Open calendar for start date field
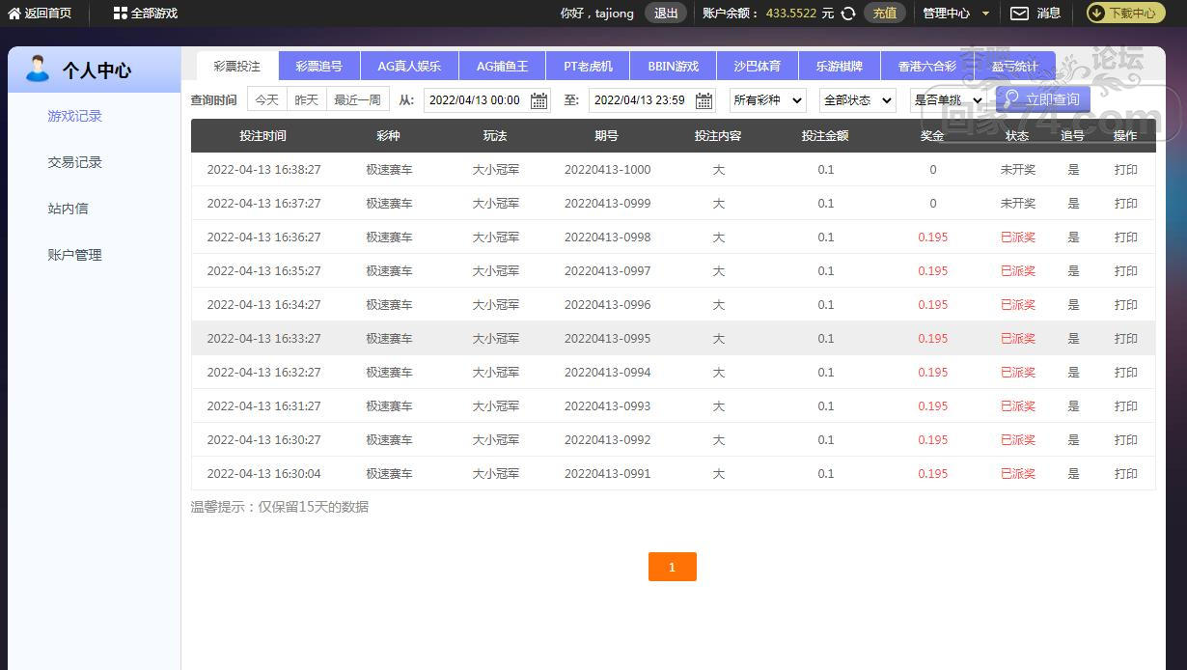The width and height of the screenshot is (1187, 670). click(539, 100)
